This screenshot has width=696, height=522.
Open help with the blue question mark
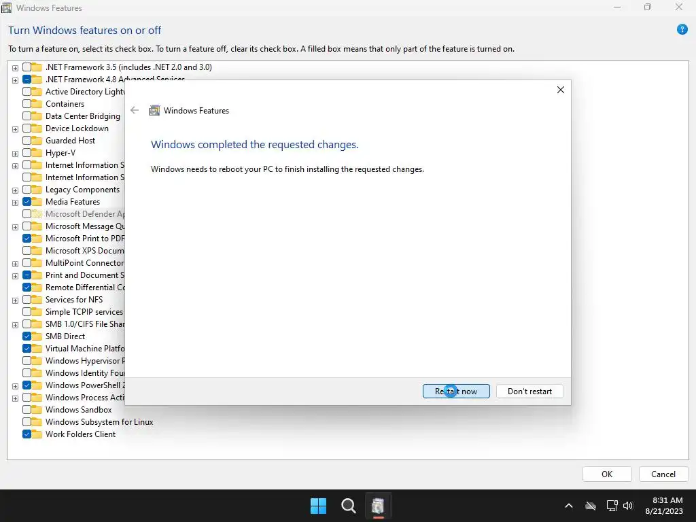point(682,30)
